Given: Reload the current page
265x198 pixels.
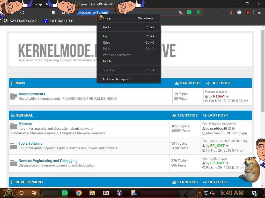Looking at the screenshot, I should [22, 12].
